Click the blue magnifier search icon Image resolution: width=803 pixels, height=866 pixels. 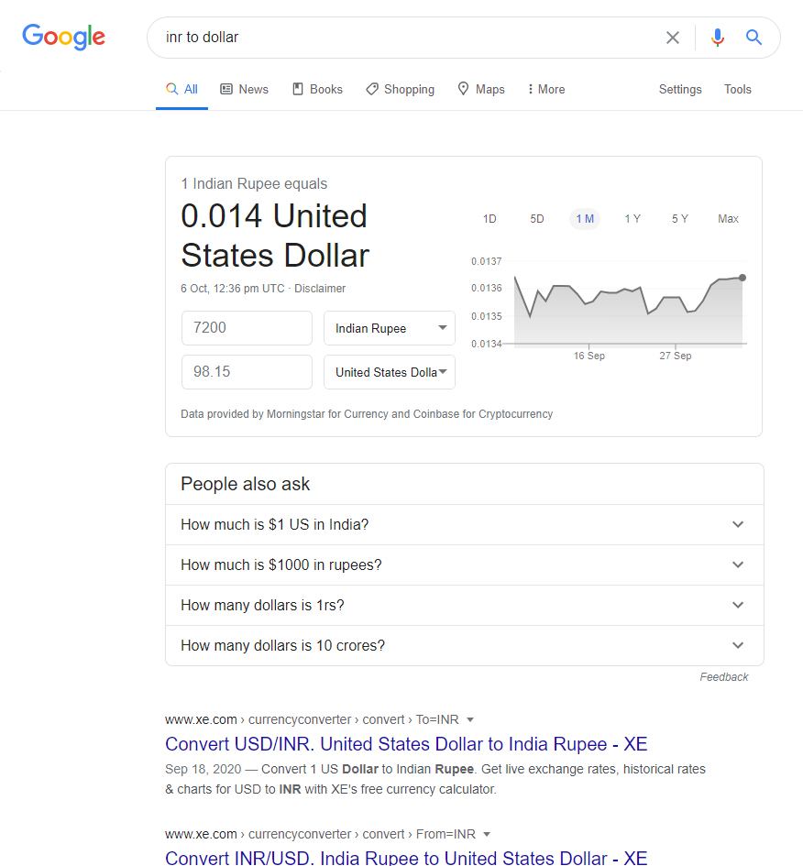[x=753, y=38]
